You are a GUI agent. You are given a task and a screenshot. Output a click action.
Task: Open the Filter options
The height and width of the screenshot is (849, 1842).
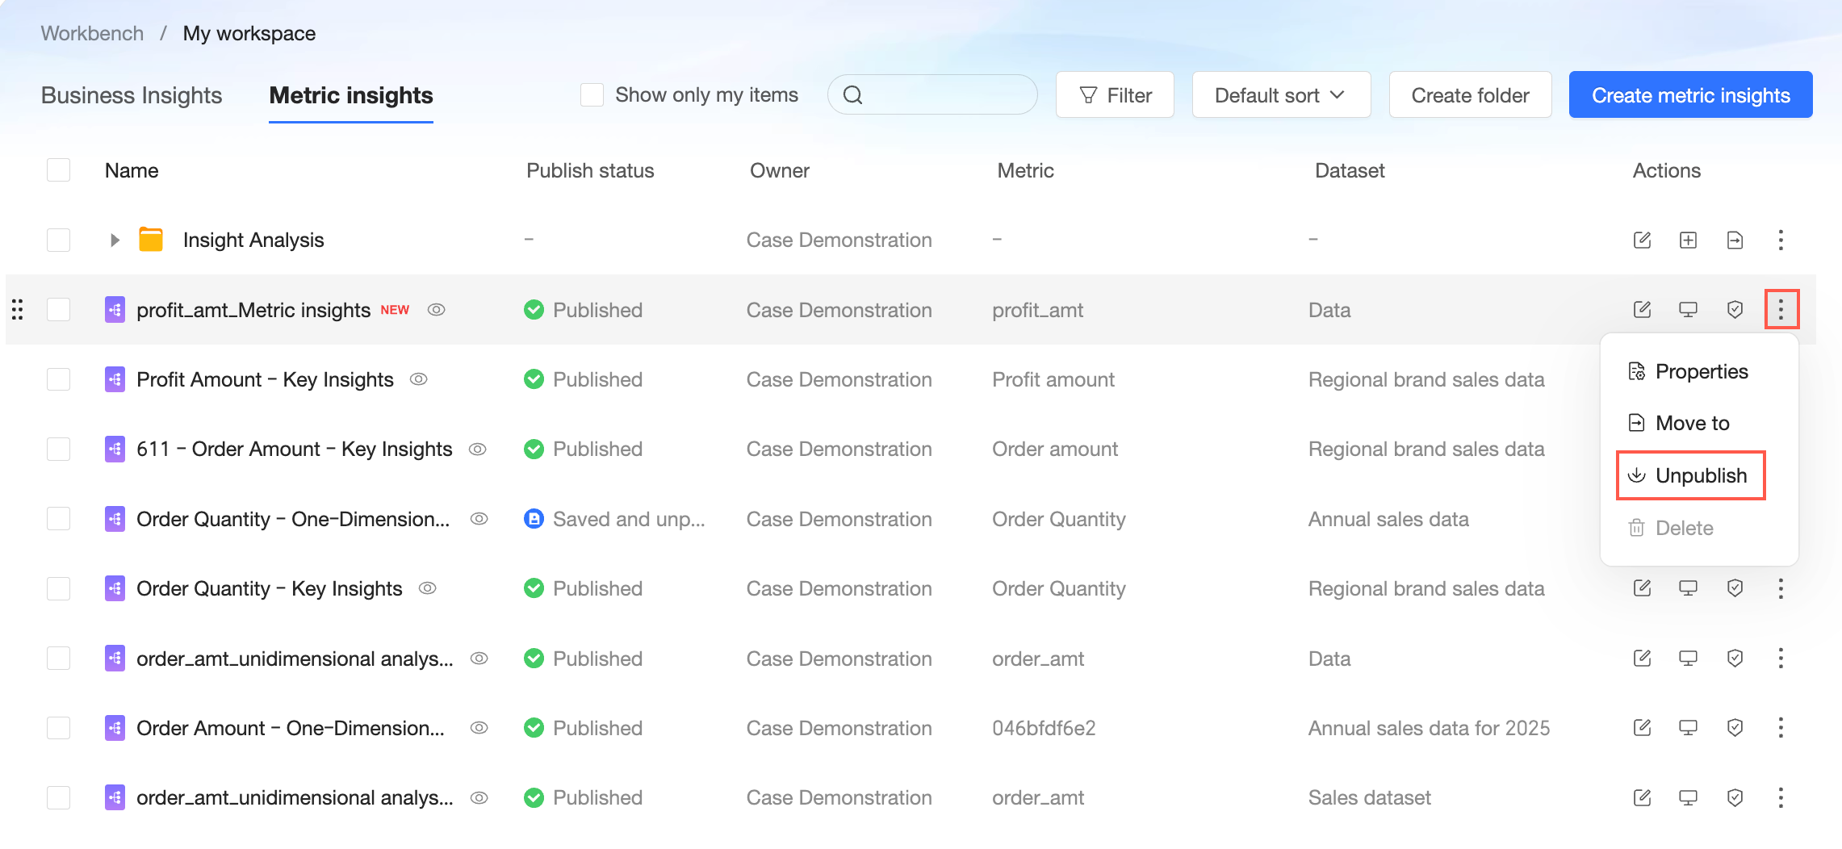pyautogui.click(x=1115, y=95)
